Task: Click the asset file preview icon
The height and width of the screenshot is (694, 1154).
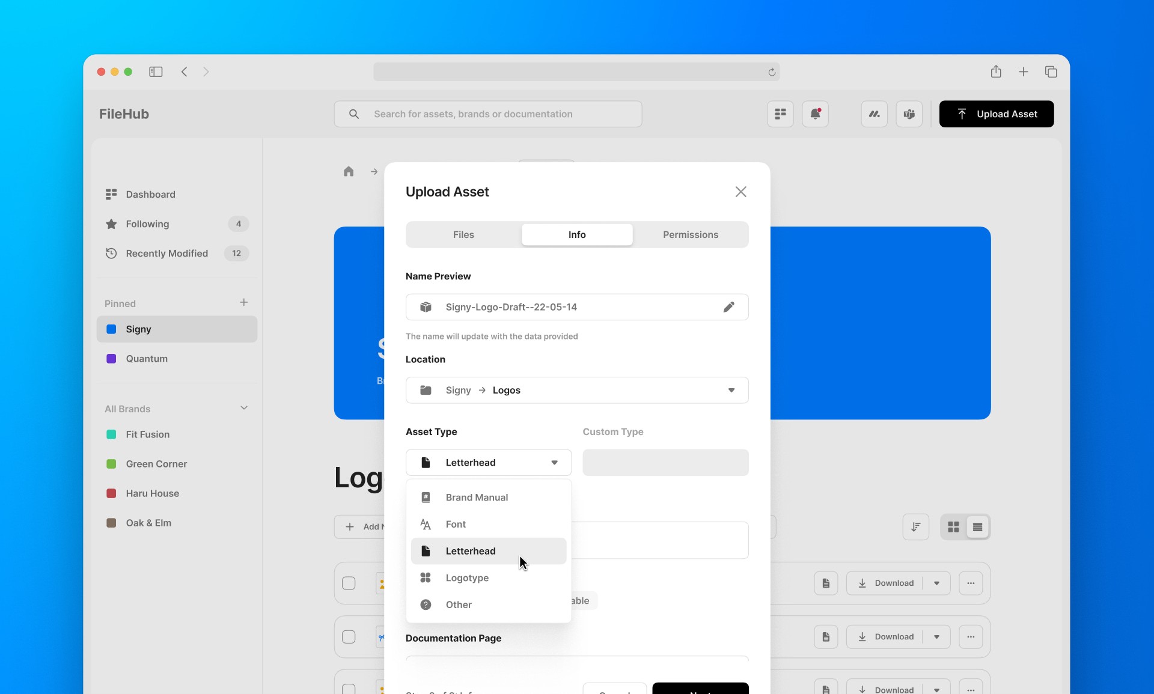Action: 426,306
